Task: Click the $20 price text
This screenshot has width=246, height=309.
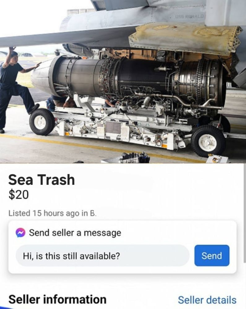Action: click(x=19, y=194)
